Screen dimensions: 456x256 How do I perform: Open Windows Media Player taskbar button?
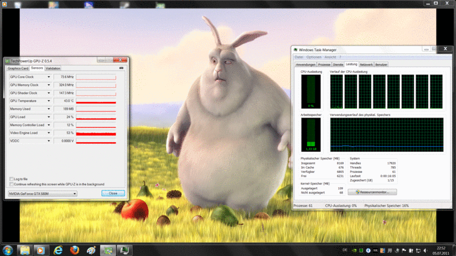[x=40, y=250]
